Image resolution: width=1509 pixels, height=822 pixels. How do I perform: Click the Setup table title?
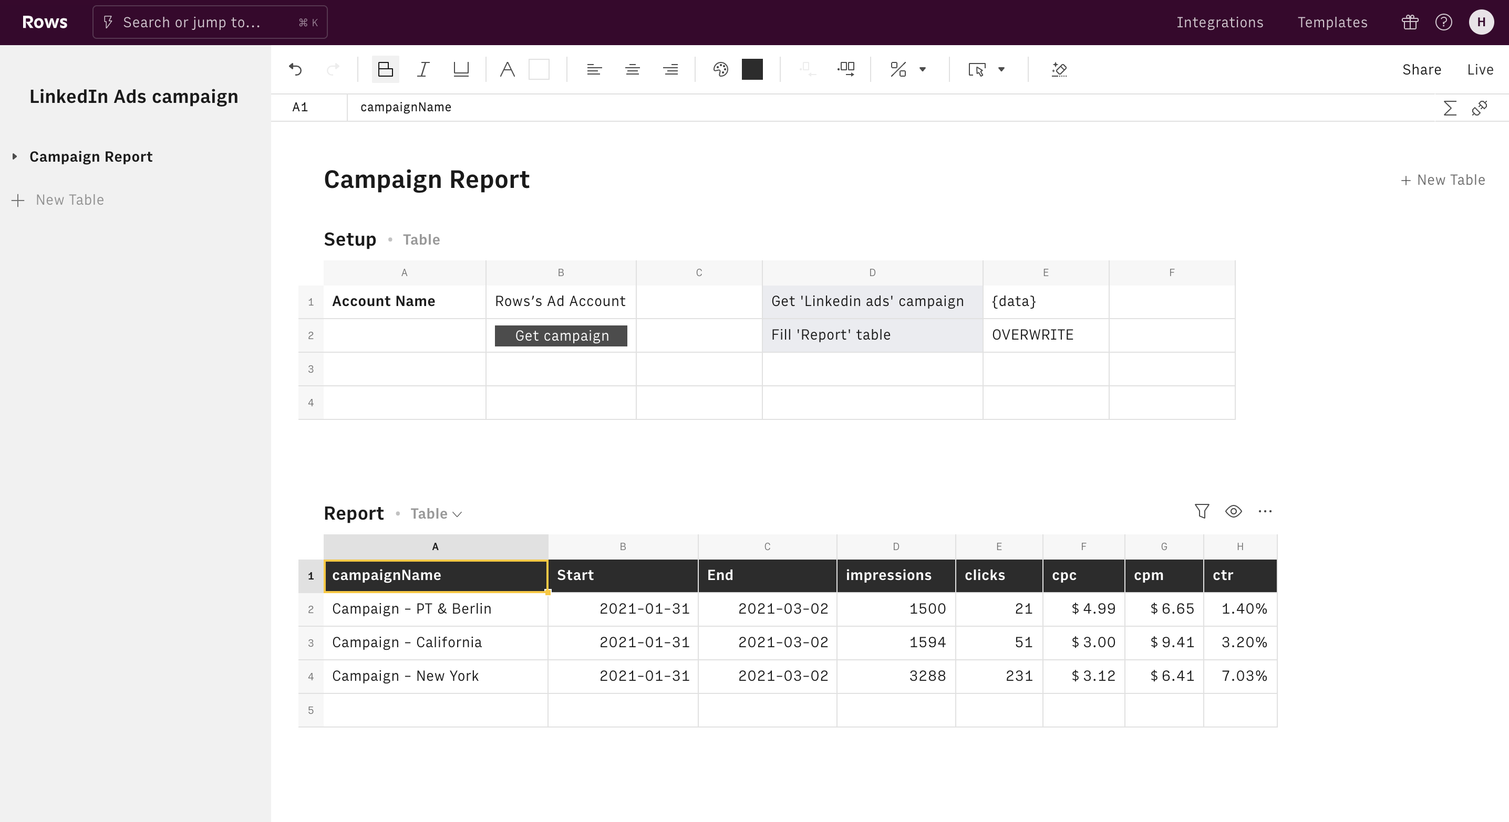point(350,240)
